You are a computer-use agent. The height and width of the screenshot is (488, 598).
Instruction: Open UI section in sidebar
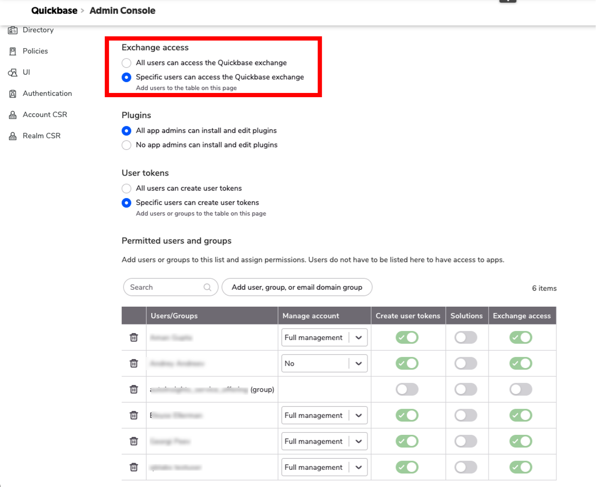(26, 72)
